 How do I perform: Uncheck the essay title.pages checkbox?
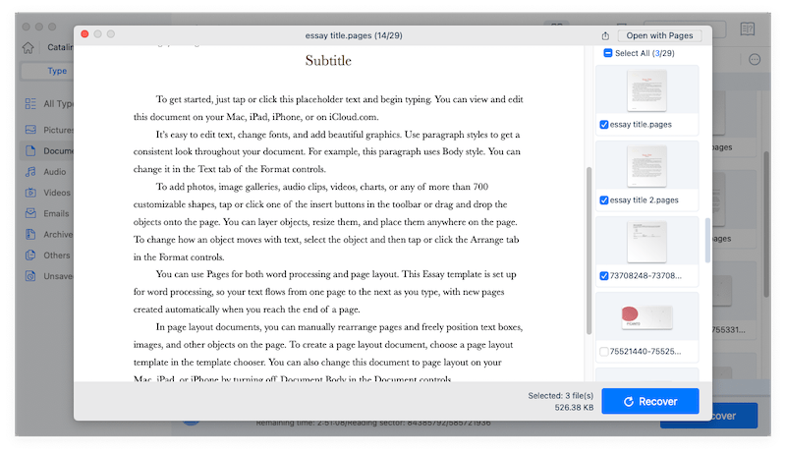604,124
